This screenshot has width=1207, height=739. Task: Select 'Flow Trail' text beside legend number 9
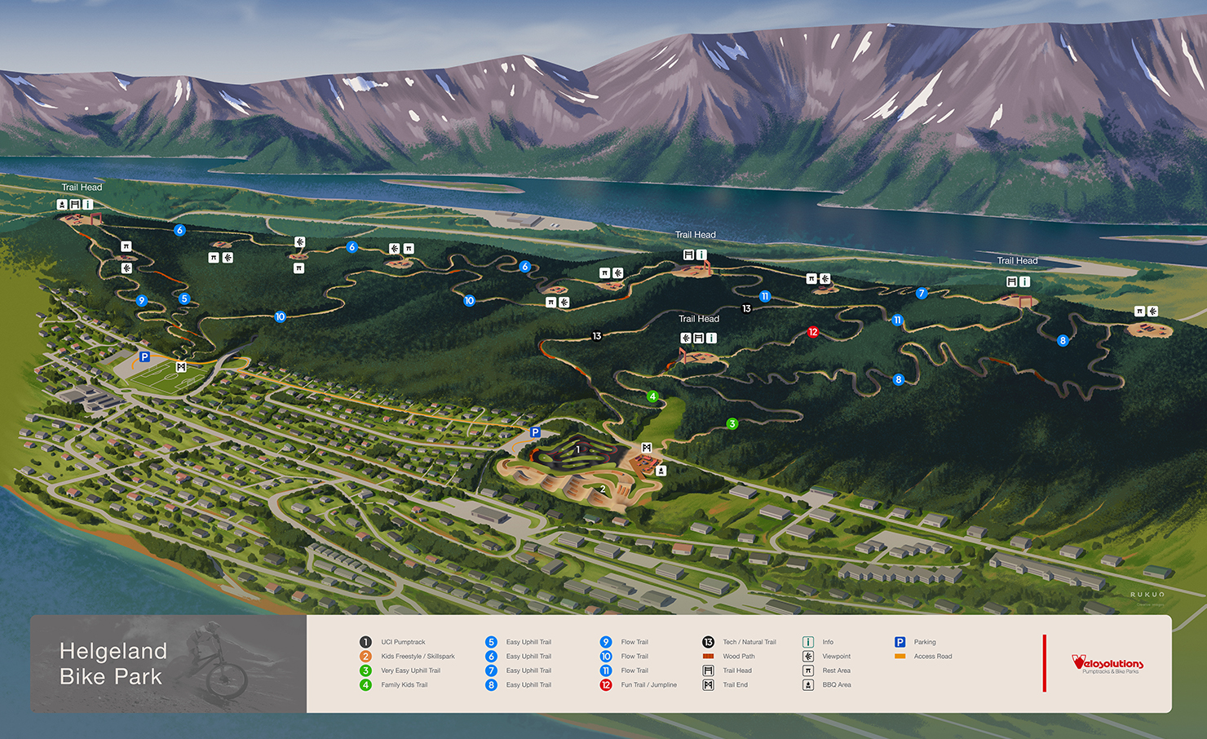coord(634,642)
